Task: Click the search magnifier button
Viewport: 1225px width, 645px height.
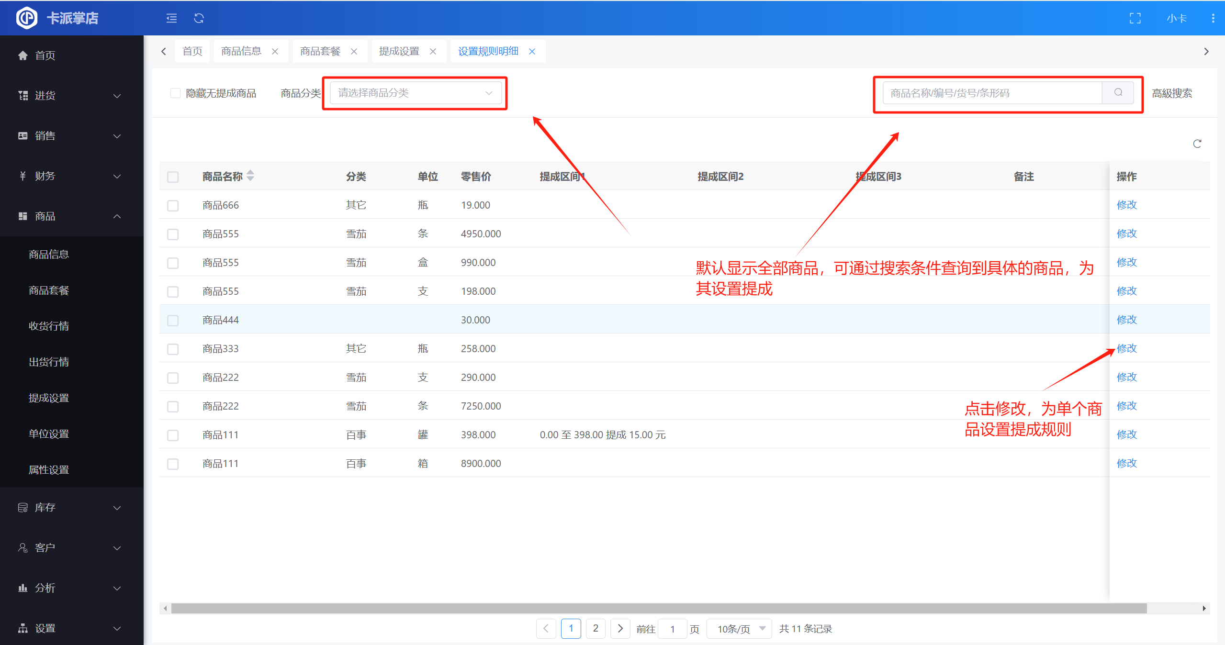Action: 1118,93
